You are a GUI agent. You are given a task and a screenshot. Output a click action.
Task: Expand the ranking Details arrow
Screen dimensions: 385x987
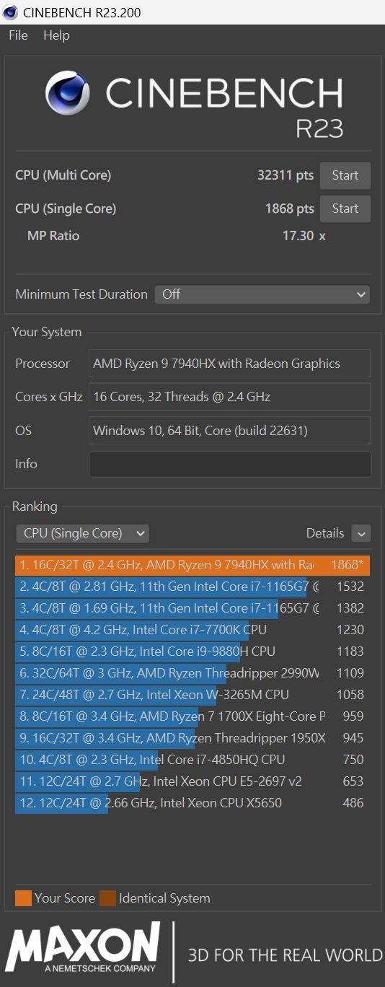click(x=361, y=533)
